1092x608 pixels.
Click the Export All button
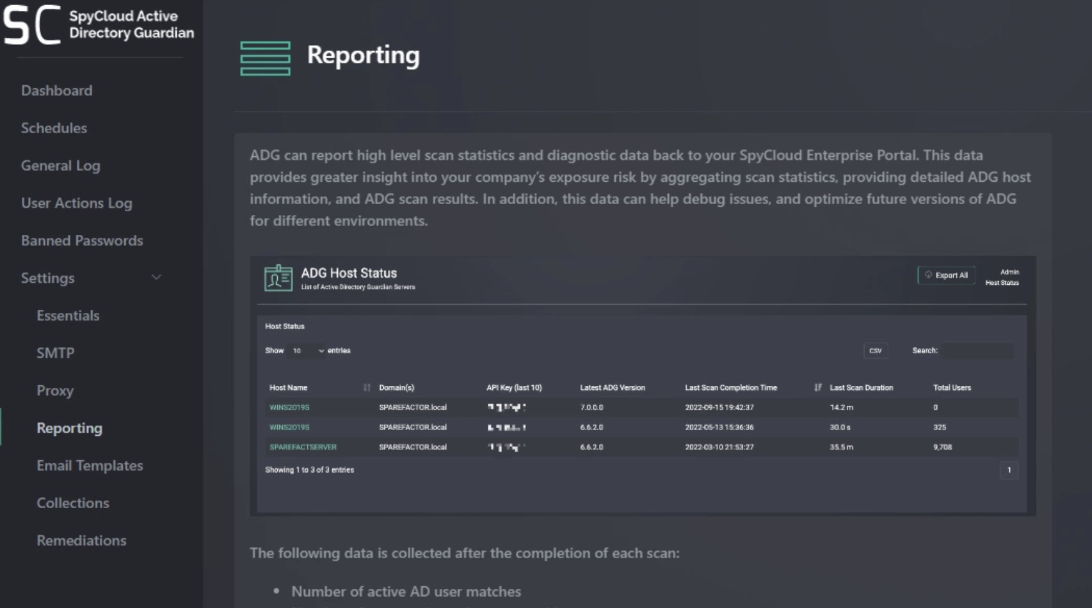946,275
